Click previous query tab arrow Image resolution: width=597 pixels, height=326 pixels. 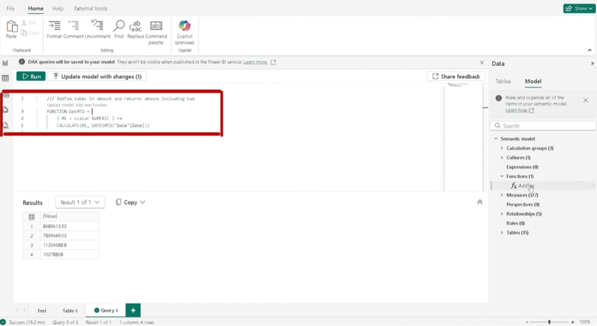[x=17, y=310]
